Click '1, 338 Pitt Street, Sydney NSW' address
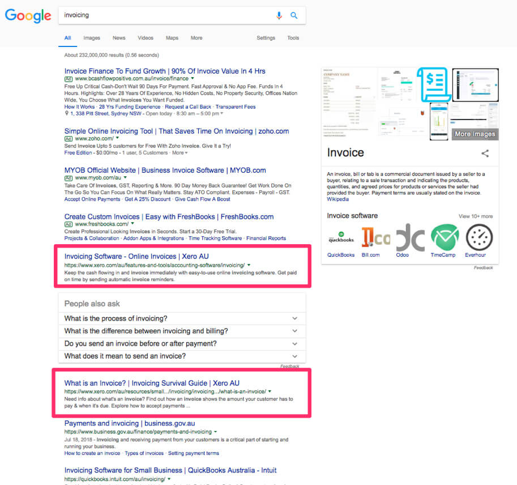This screenshot has height=485, width=517. 106,113
